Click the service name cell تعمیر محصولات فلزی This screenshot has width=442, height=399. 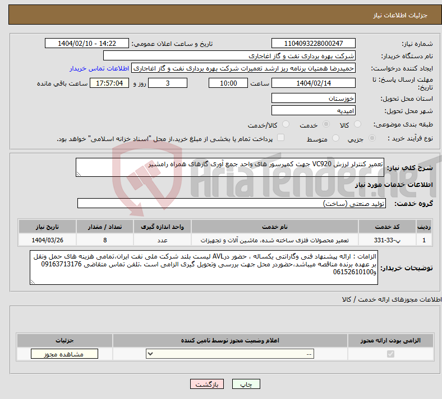tap(274, 240)
